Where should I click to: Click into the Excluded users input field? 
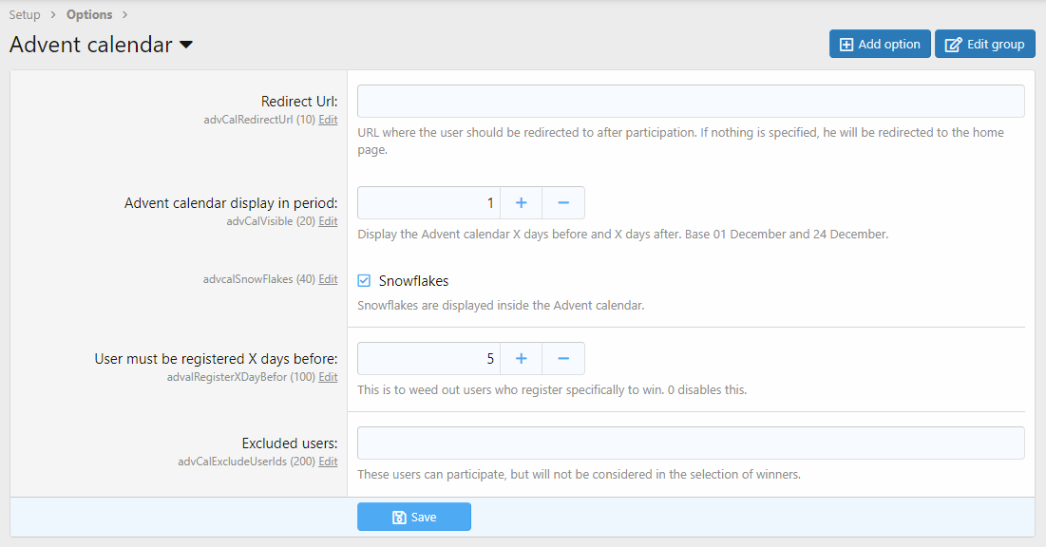click(691, 443)
